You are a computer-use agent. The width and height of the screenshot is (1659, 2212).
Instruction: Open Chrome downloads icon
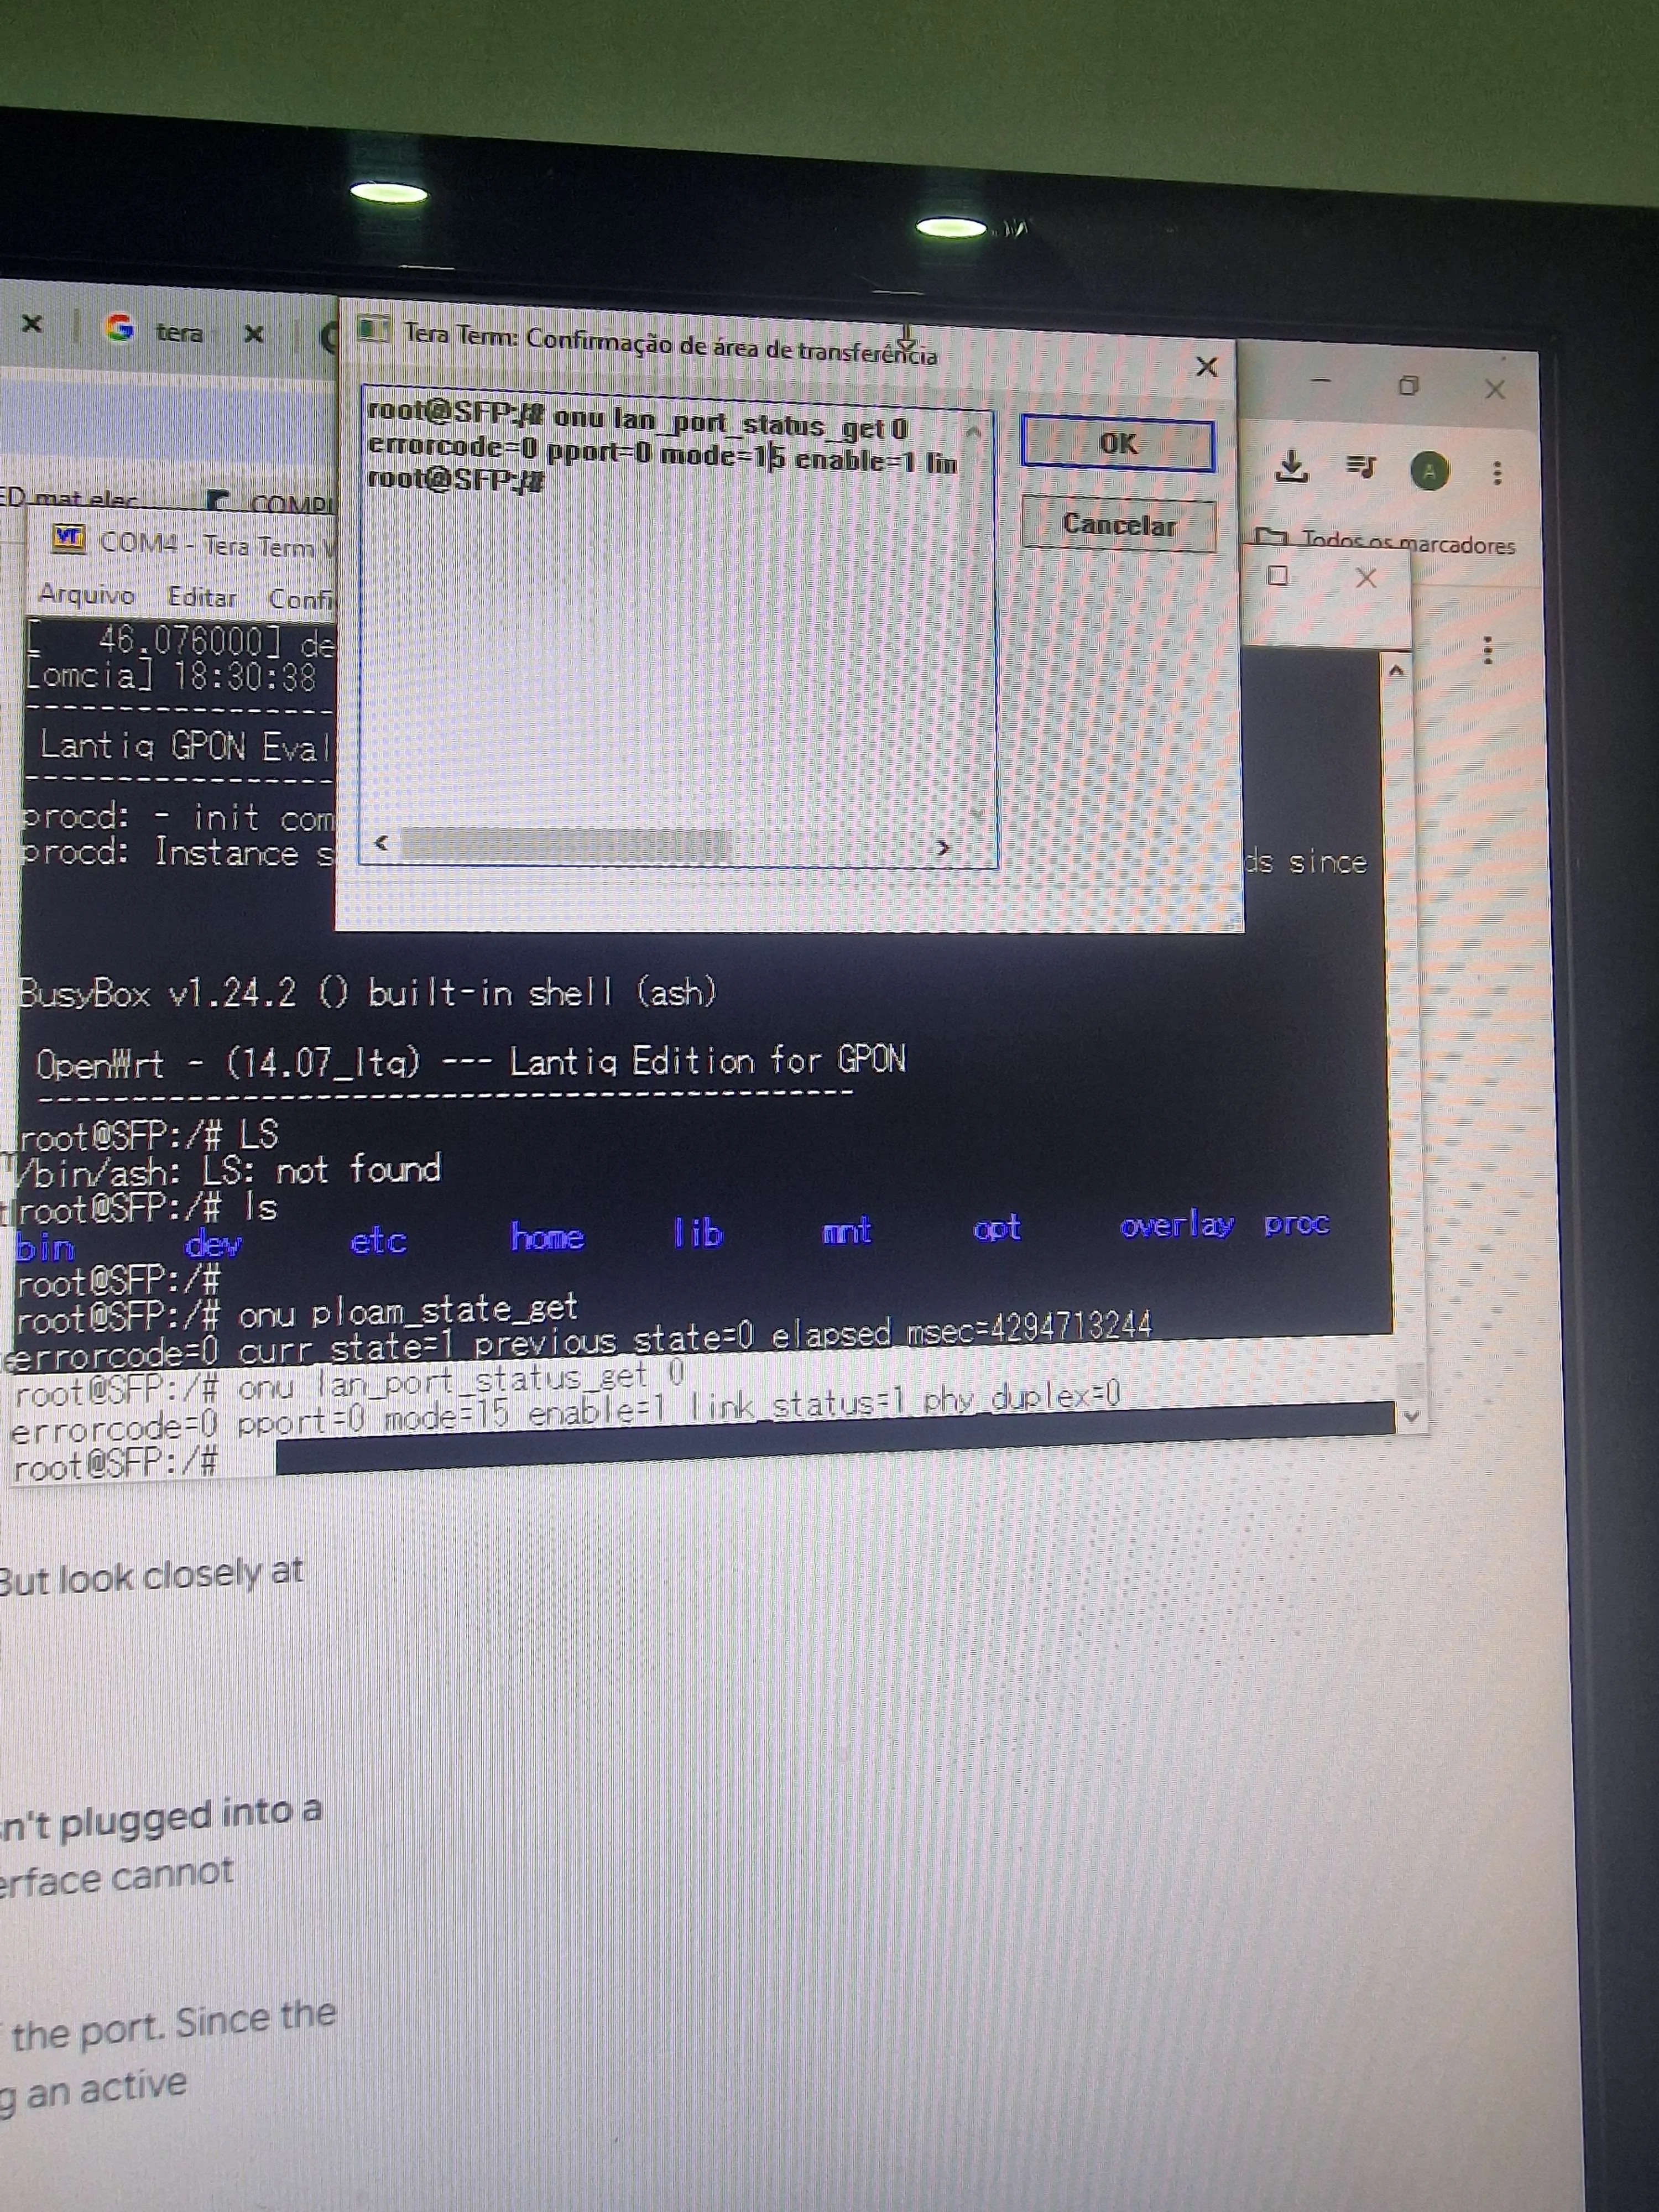pyautogui.click(x=1292, y=466)
